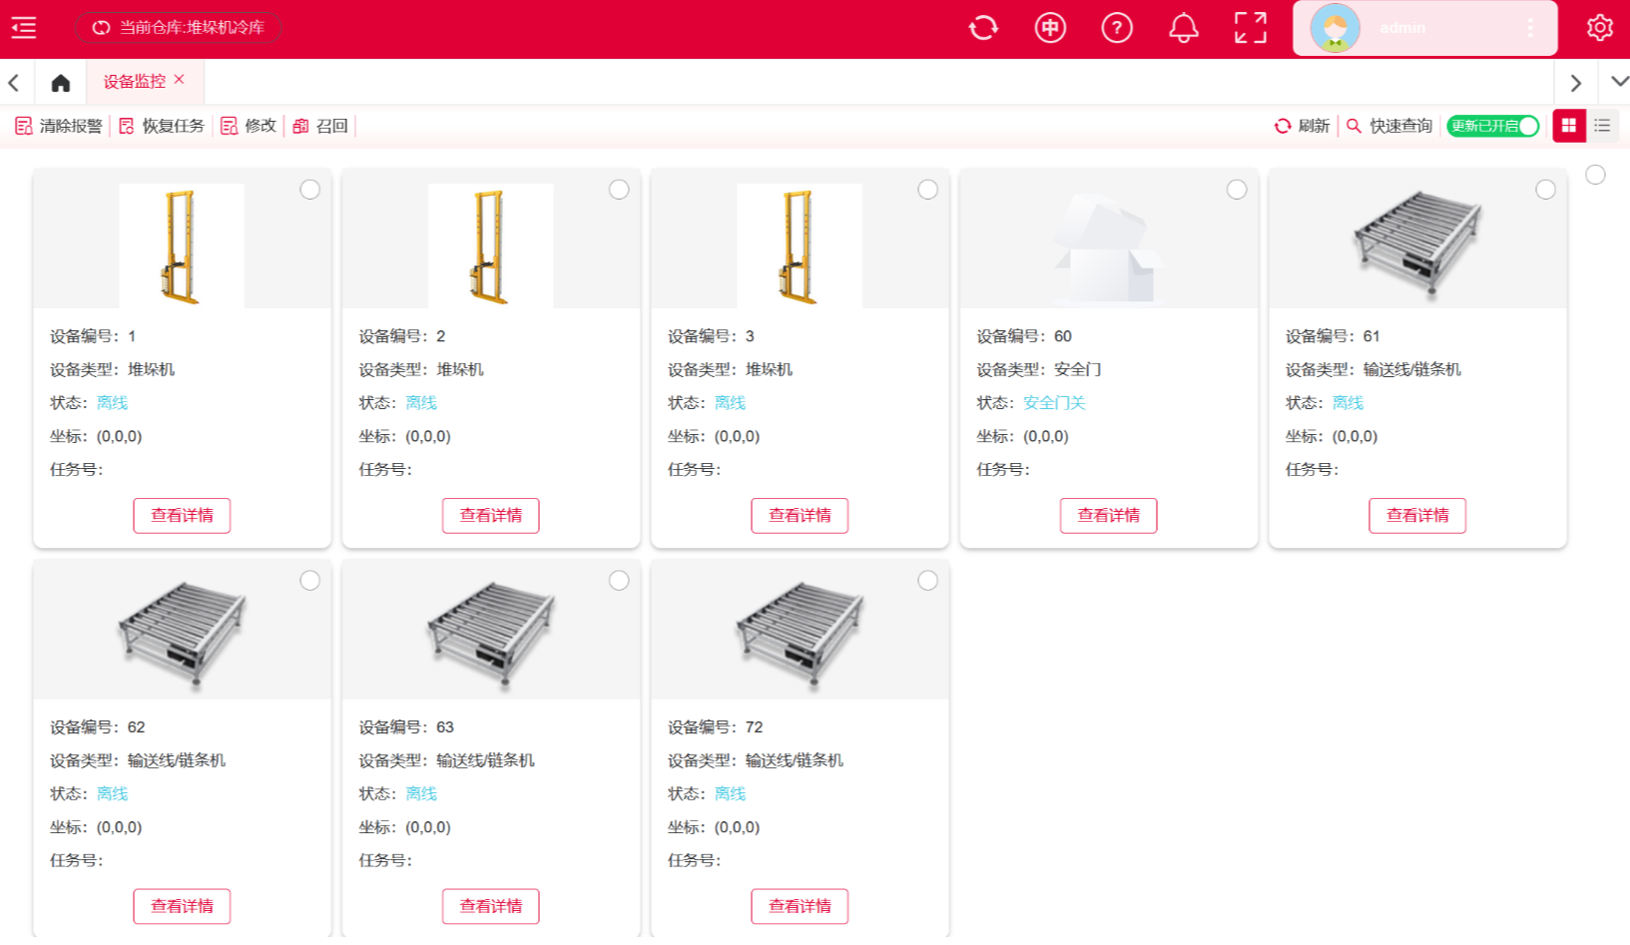Switch to list view layout icon
Screen dimensions: 1630x945
pos(1602,126)
